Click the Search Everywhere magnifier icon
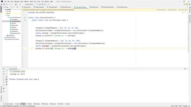The height and width of the screenshot is (107, 191). click(184, 4)
